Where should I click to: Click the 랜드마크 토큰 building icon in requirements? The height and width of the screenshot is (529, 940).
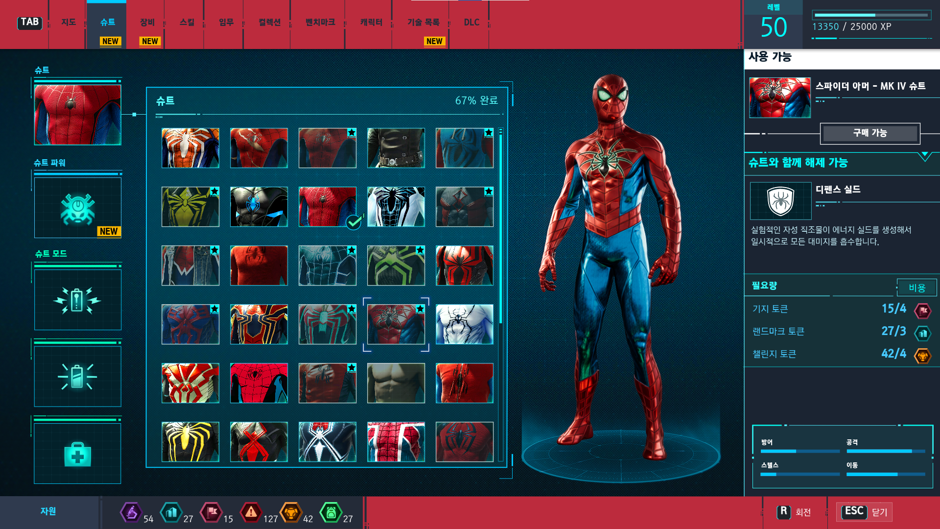click(923, 334)
